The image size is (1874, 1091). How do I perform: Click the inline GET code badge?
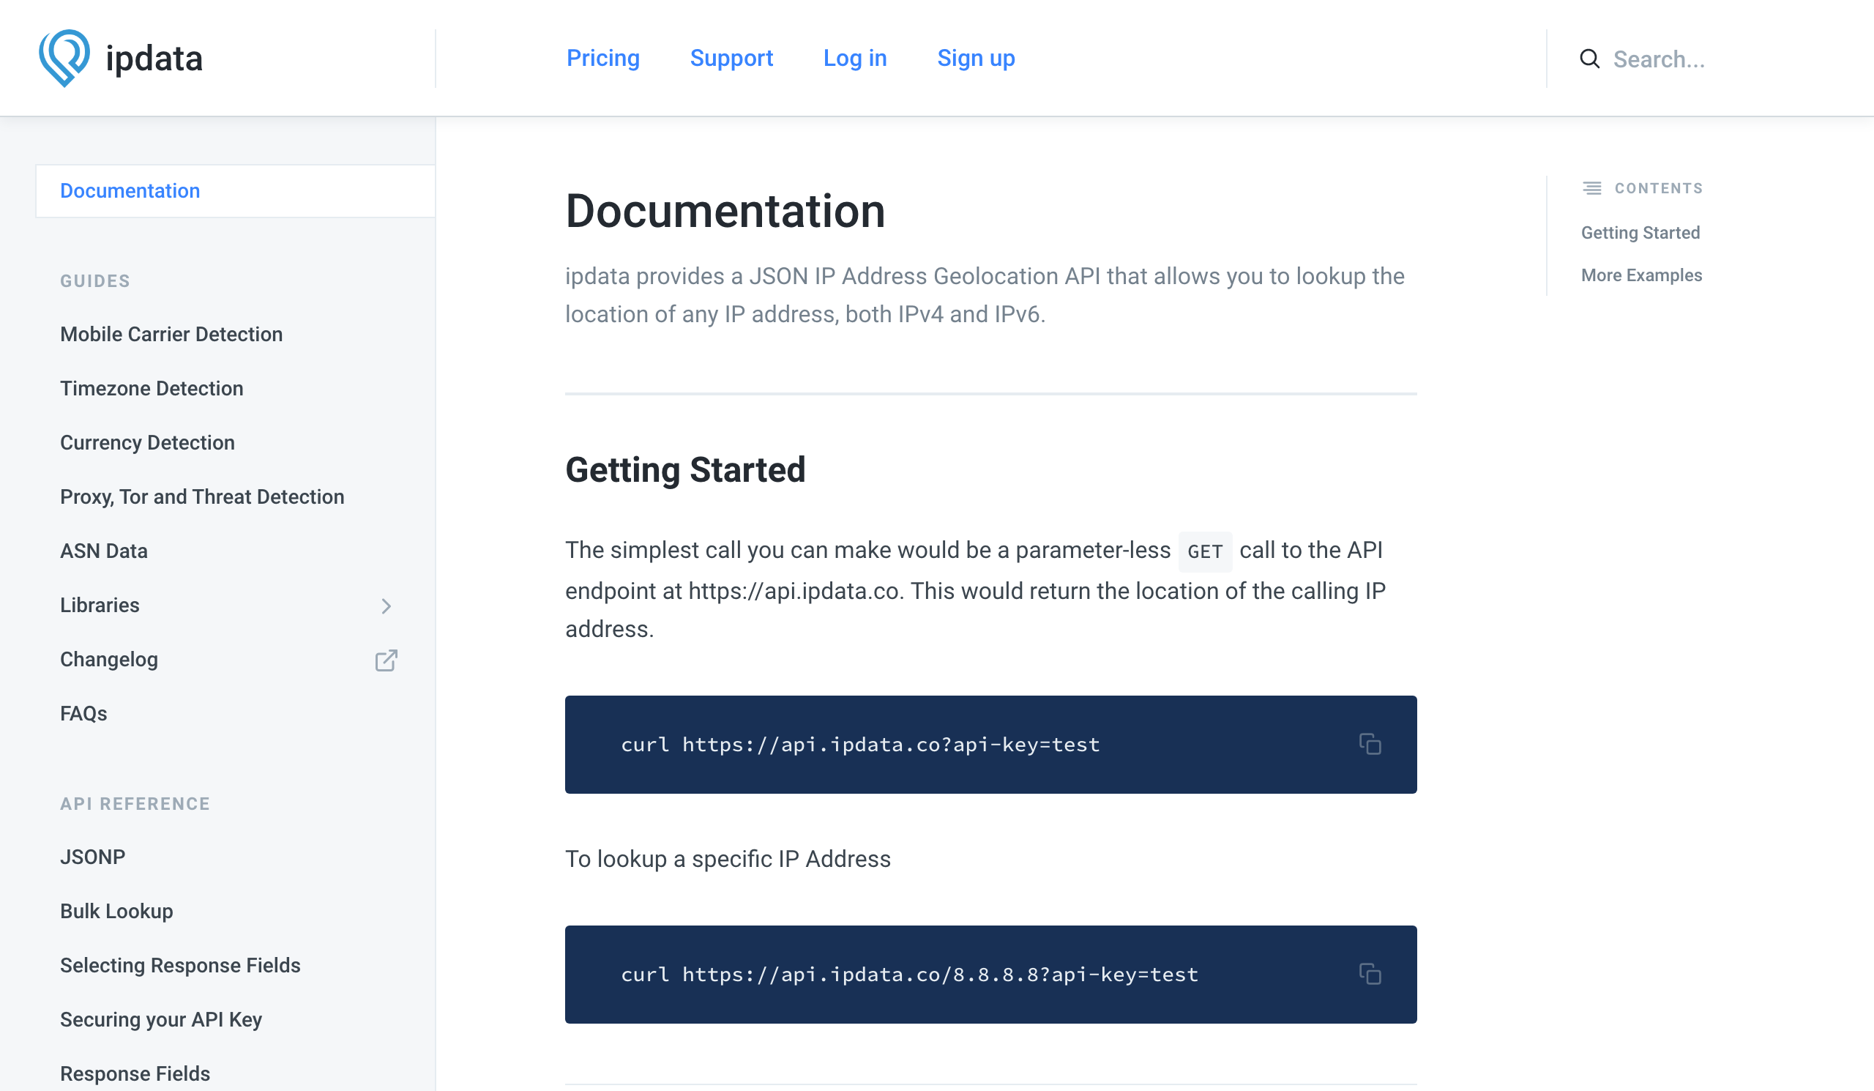pos(1205,551)
